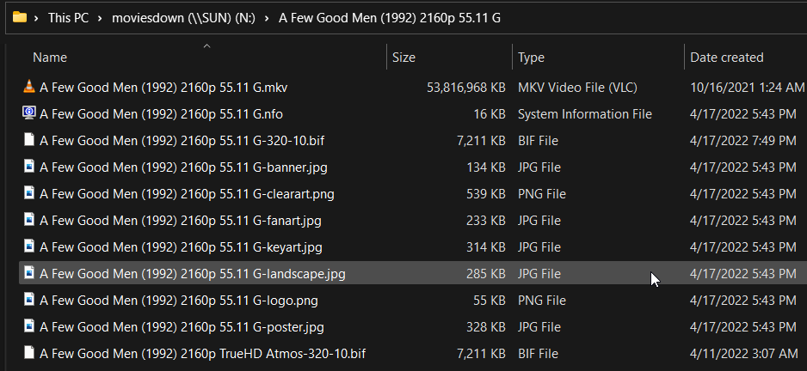
Task: Click the image icon of G-poster.jpg
Action: (29, 326)
